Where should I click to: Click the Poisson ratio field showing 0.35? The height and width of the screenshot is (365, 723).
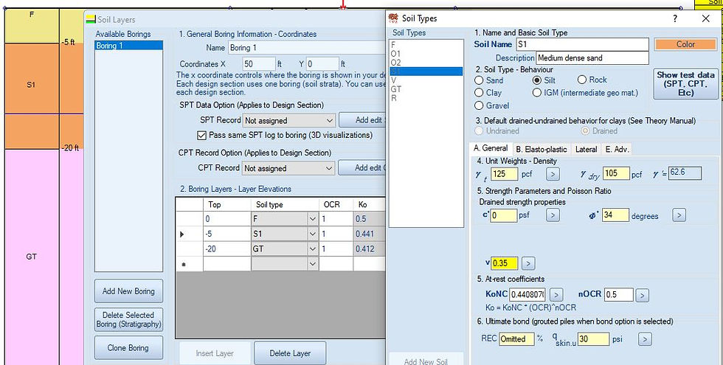[505, 264]
